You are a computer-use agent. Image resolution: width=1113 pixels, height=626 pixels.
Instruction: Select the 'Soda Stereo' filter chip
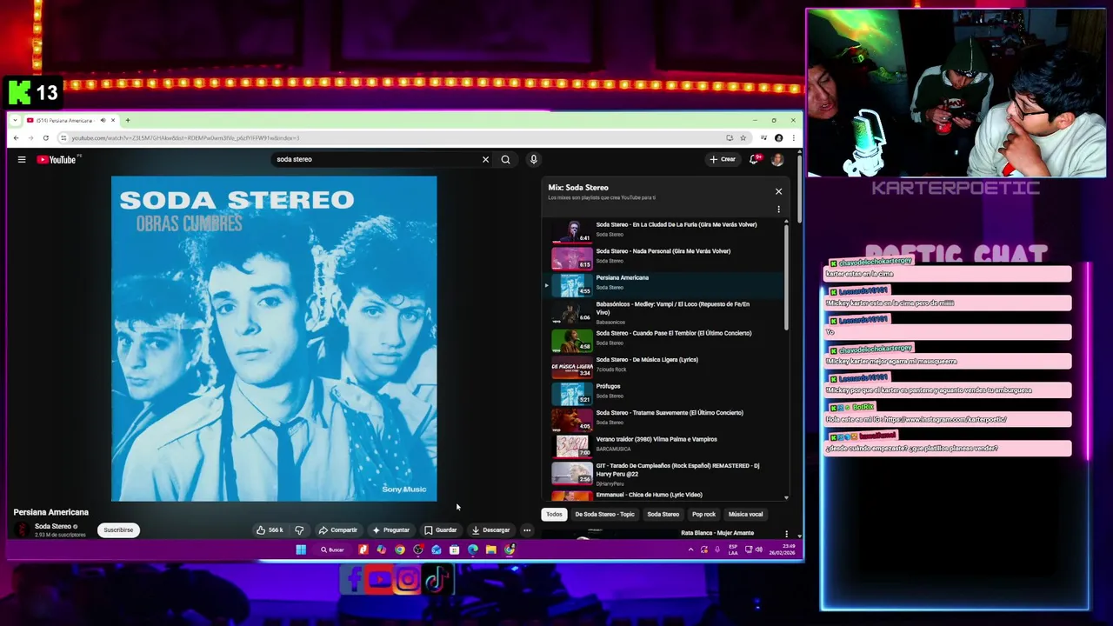tap(663, 514)
